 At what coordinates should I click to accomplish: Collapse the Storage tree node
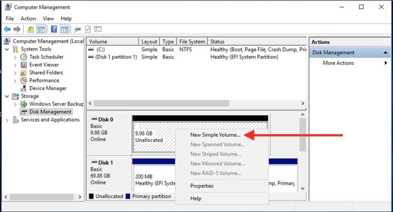(x=7, y=96)
